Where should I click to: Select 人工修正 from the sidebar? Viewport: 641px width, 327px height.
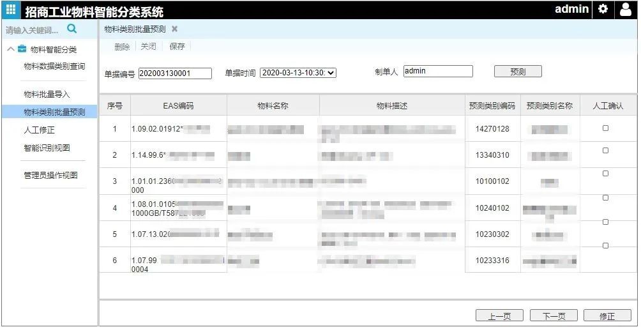39,130
